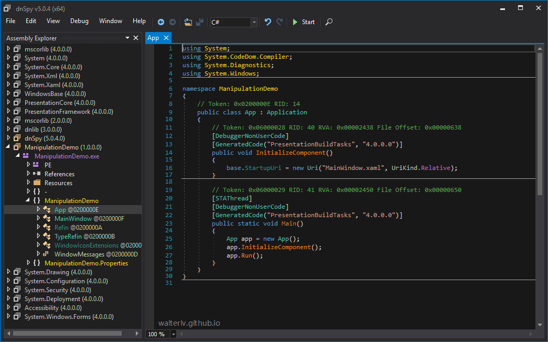Expand the System.Core (4.0.0.0) node

point(9,67)
